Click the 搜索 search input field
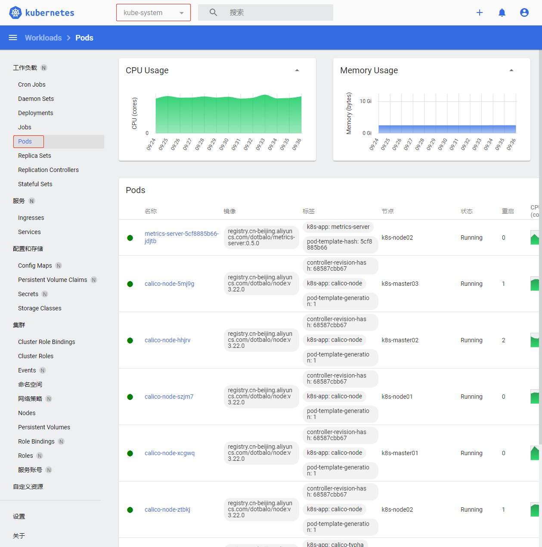 [x=266, y=13]
